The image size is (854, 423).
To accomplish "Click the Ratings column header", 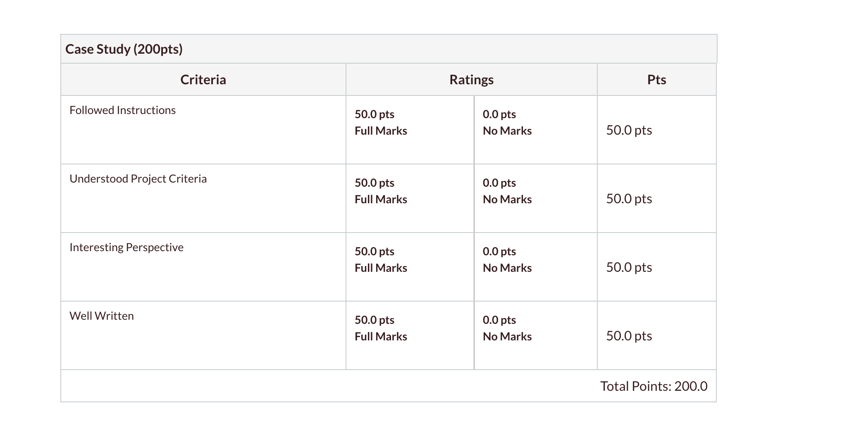I will [472, 79].
